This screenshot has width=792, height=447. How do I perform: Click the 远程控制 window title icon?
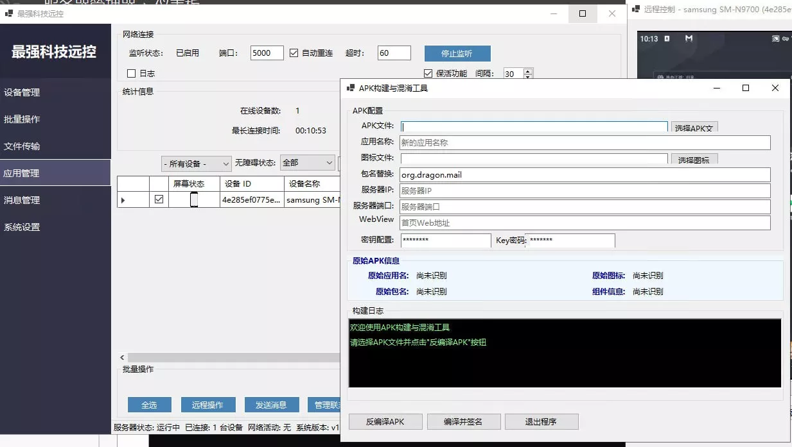coord(637,10)
